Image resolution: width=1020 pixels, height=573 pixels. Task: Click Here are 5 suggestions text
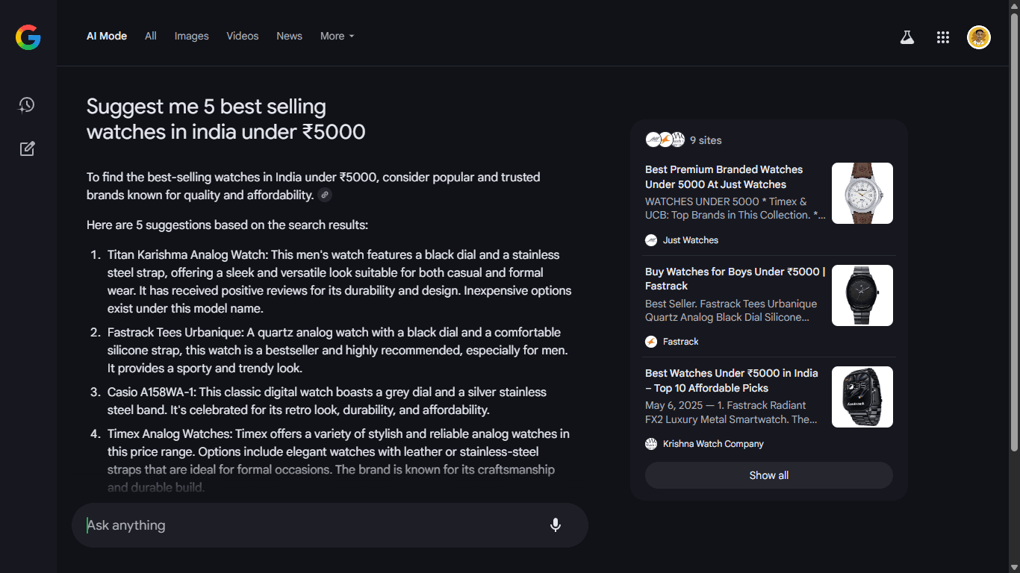click(x=227, y=225)
